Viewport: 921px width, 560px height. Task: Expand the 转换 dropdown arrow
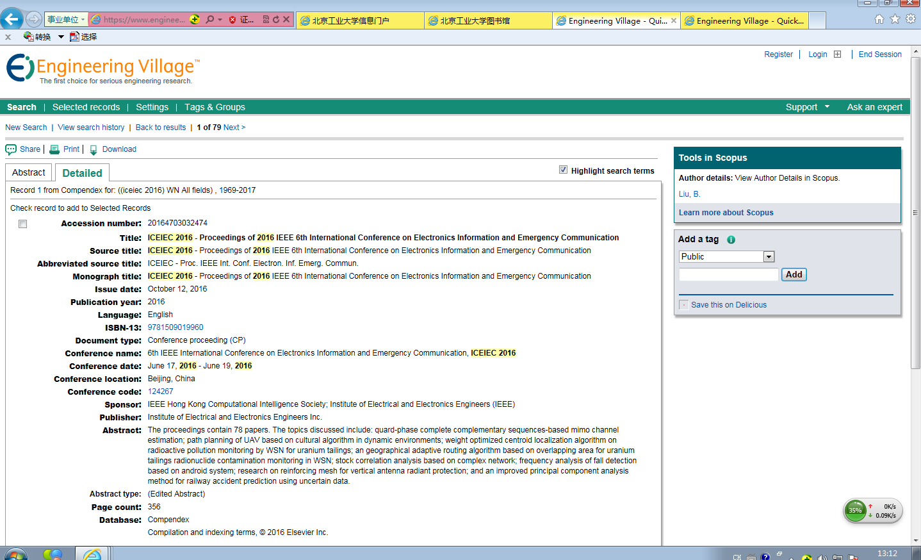[x=61, y=37]
